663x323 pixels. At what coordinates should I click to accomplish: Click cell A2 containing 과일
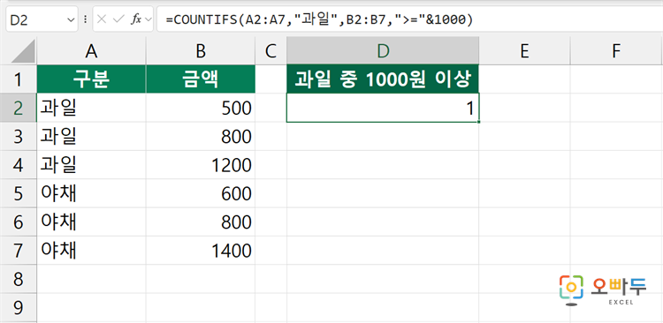coord(91,108)
